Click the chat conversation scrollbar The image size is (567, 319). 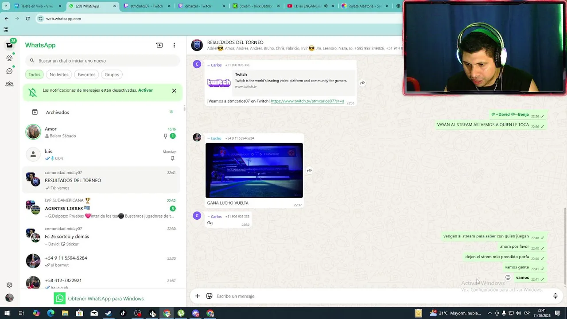click(565, 246)
